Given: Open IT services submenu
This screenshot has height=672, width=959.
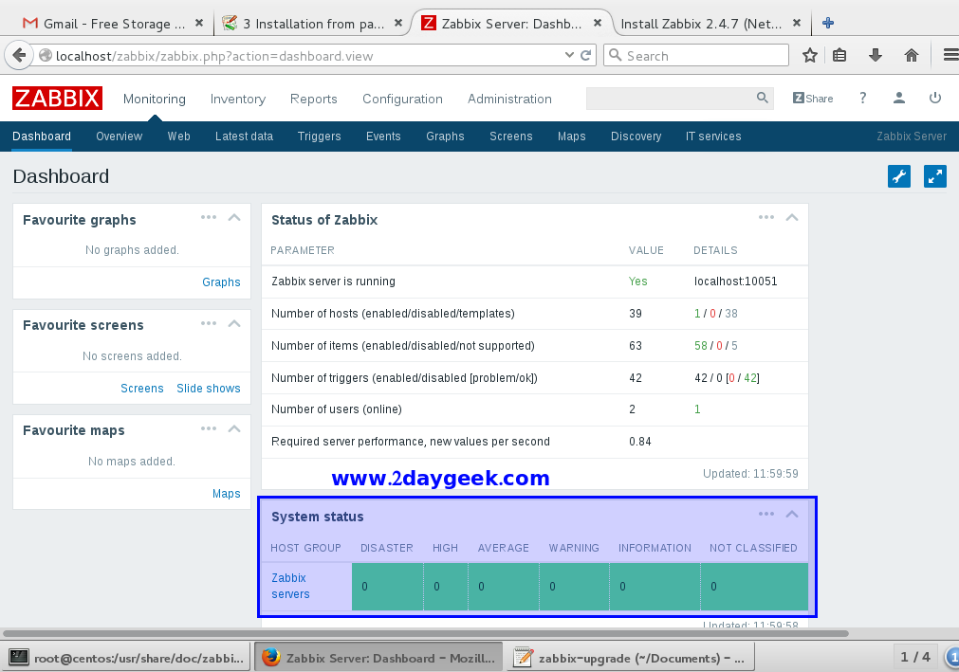Looking at the screenshot, I should (713, 136).
